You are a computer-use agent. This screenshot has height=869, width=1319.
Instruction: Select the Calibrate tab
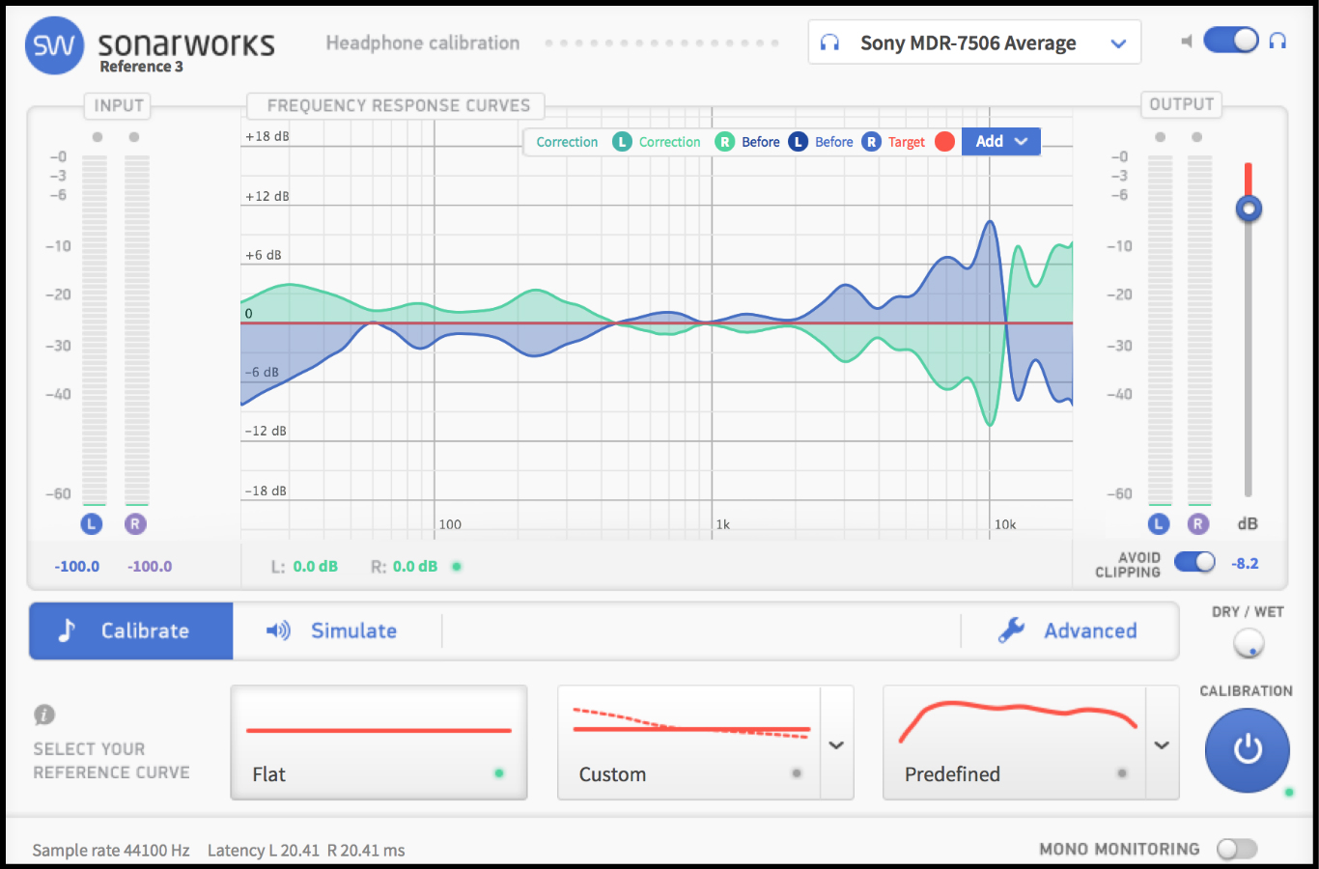pyautogui.click(x=131, y=631)
